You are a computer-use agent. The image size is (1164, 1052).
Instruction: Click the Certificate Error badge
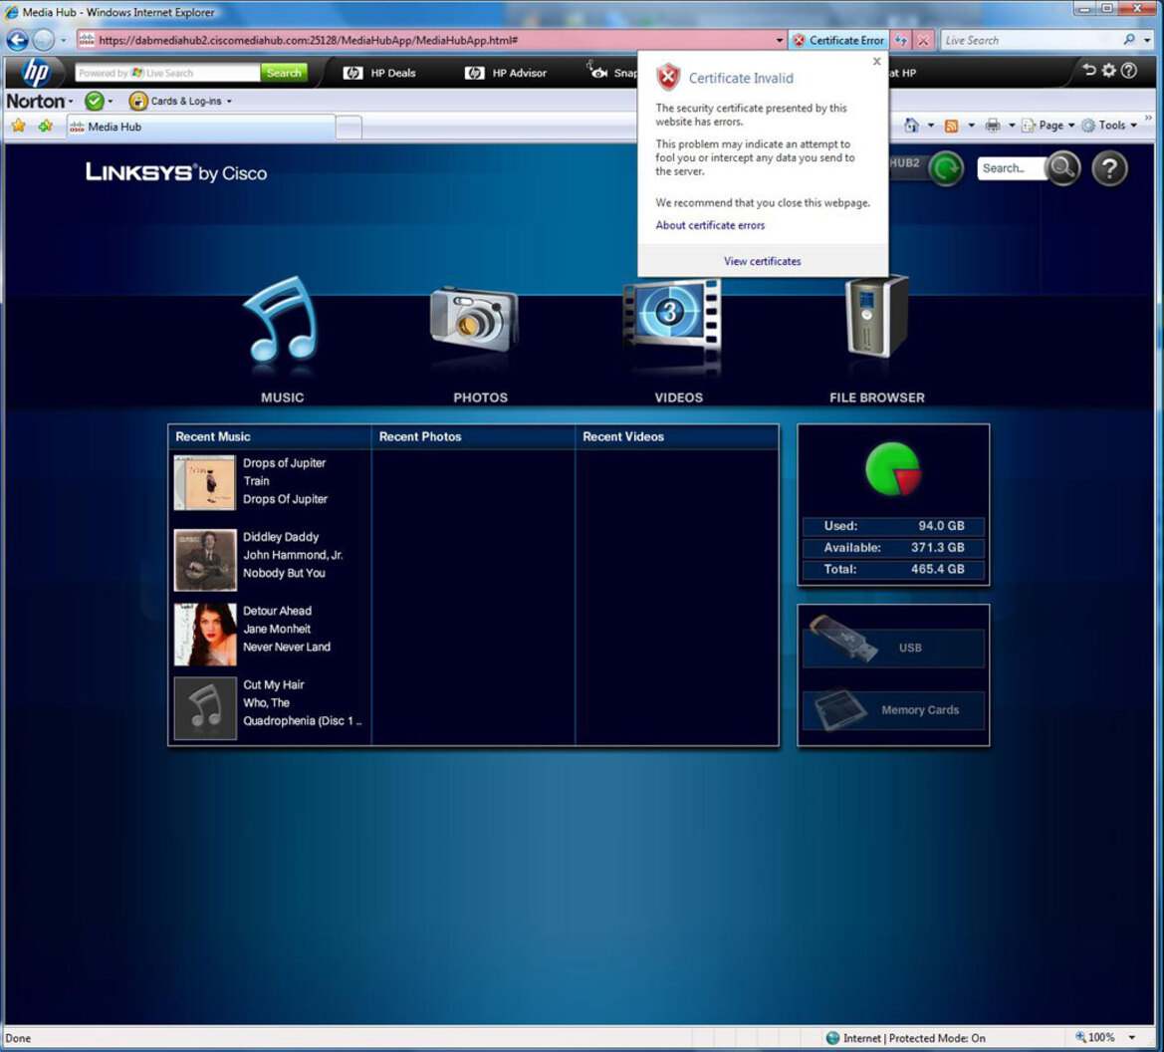tap(838, 40)
